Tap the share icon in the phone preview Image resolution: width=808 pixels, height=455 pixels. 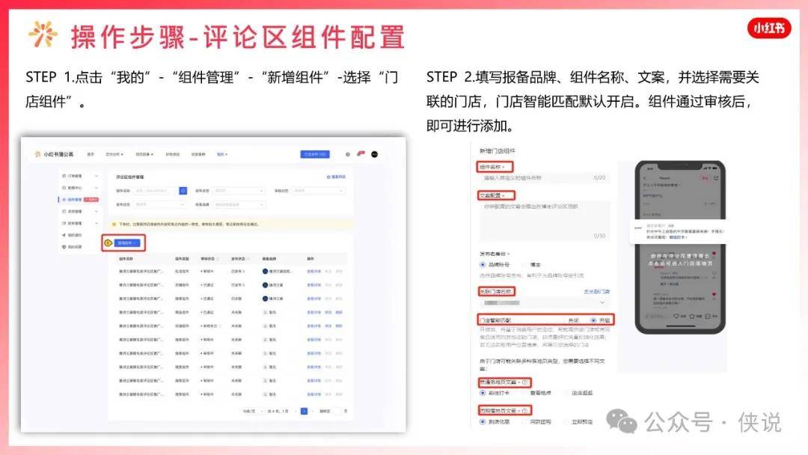click(716, 178)
